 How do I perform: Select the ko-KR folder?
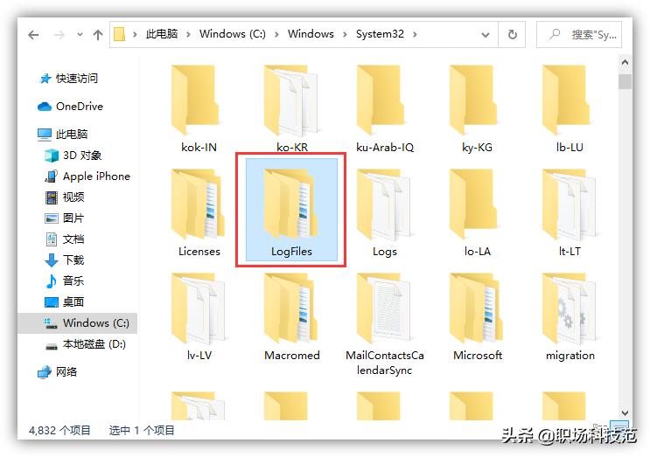292,108
